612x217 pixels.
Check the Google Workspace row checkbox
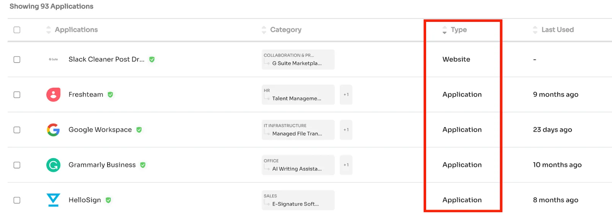(x=17, y=130)
